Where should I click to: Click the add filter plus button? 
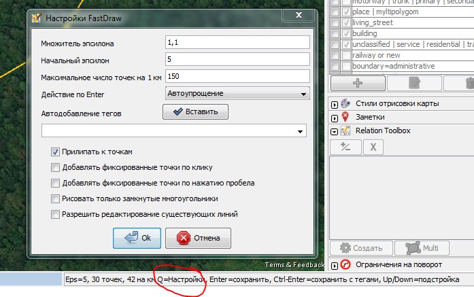click(x=358, y=83)
